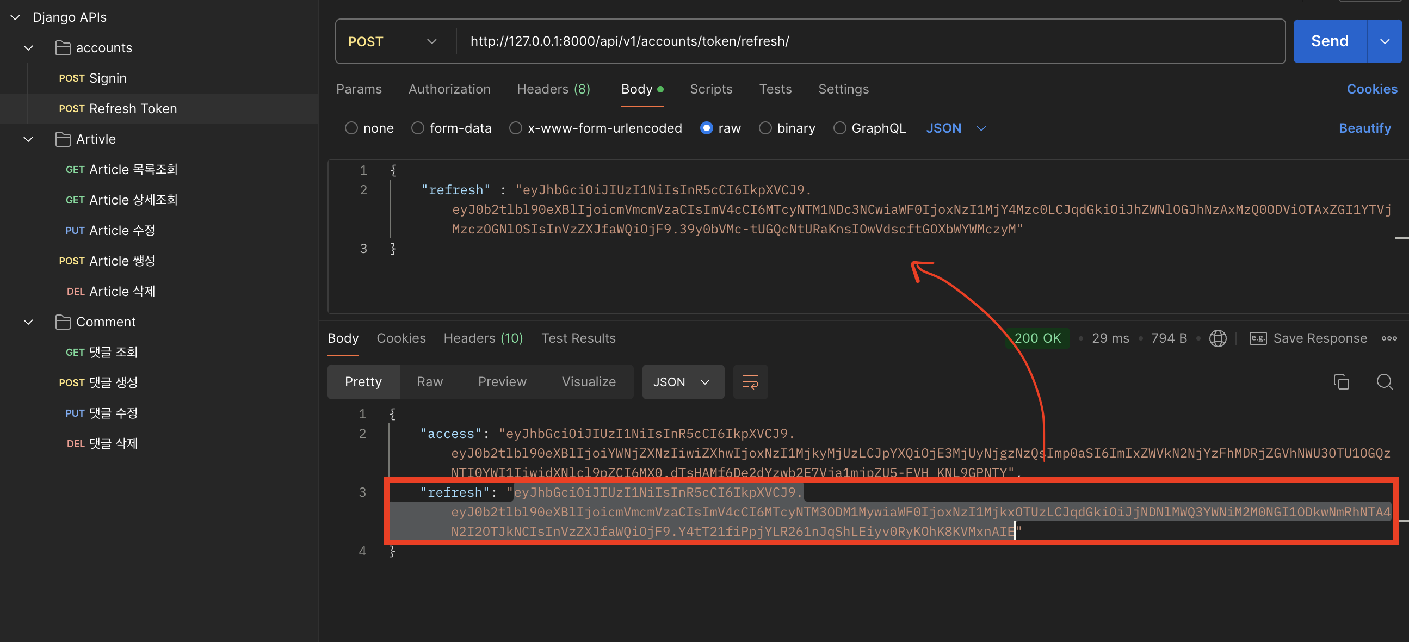Toggle the word wrap lines icon
The width and height of the screenshot is (1409, 642).
point(750,382)
